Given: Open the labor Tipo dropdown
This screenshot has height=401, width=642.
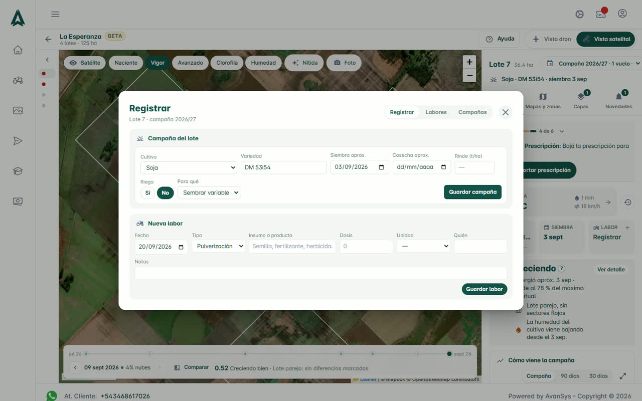Looking at the screenshot, I should (x=219, y=246).
